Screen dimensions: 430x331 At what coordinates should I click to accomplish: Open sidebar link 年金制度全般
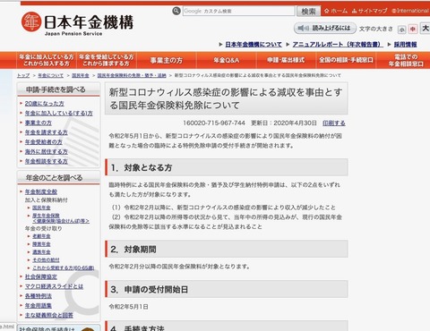[x=41, y=191]
